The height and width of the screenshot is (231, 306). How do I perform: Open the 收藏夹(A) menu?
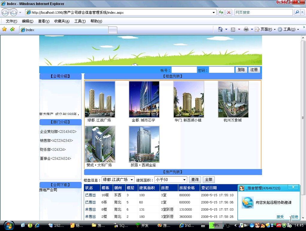(62, 21)
